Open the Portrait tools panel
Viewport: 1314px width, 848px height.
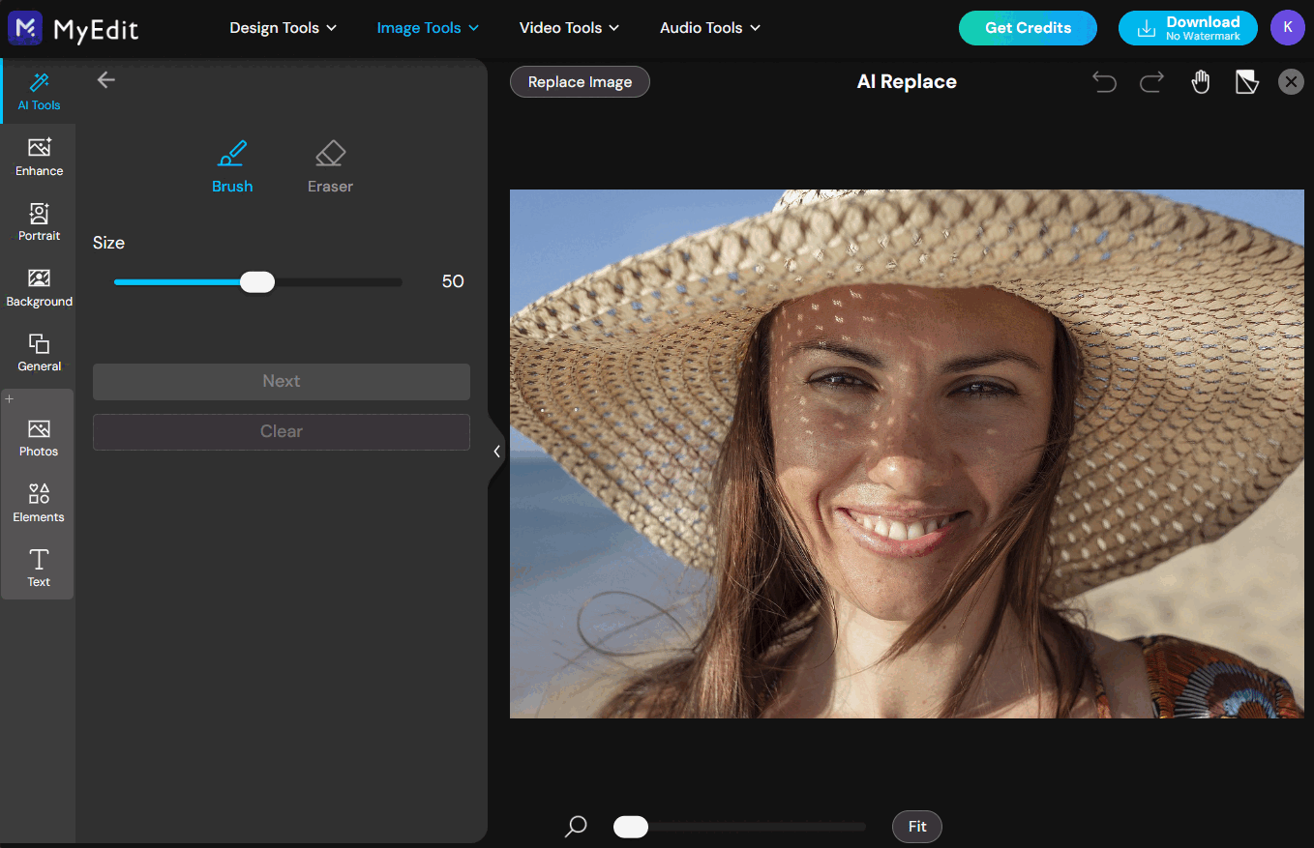[39, 221]
